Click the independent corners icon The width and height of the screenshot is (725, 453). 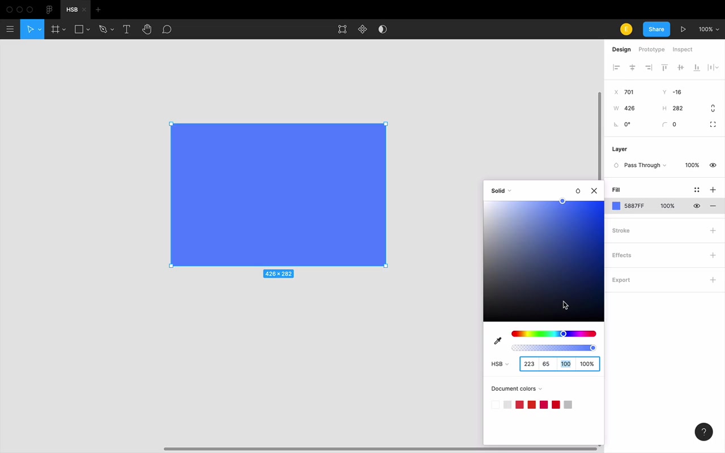coord(713,125)
